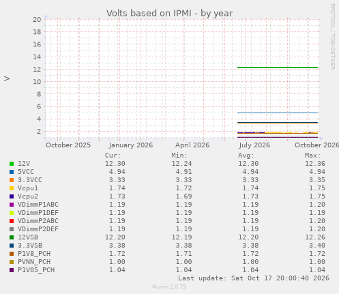Click the 3.3VSB legend label
The height and width of the screenshot is (294, 339).
click(x=30, y=246)
